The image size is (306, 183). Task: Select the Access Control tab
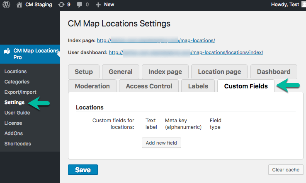click(x=149, y=86)
